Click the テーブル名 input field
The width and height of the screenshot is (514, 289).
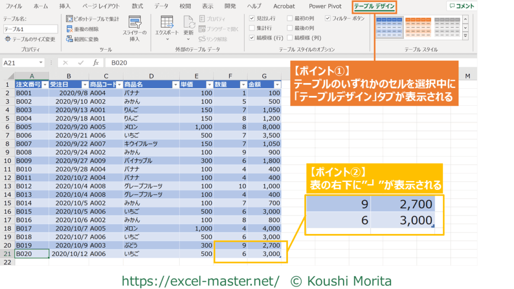tap(30, 29)
